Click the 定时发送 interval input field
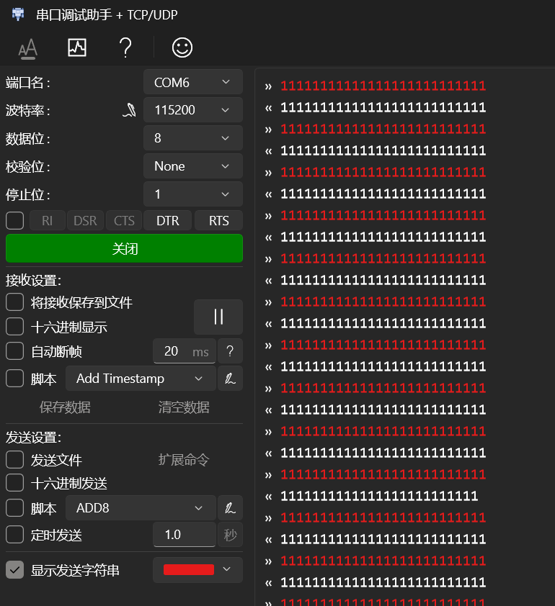555x606 pixels. pyautogui.click(x=184, y=535)
